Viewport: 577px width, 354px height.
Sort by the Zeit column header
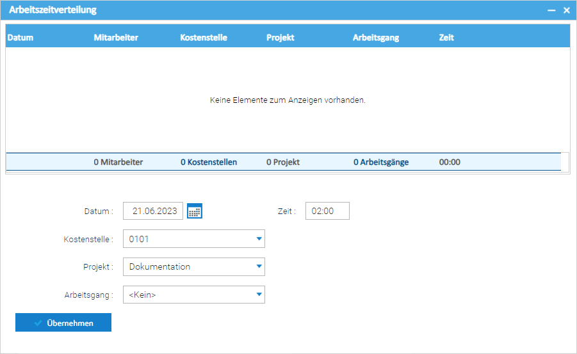click(446, 38)
